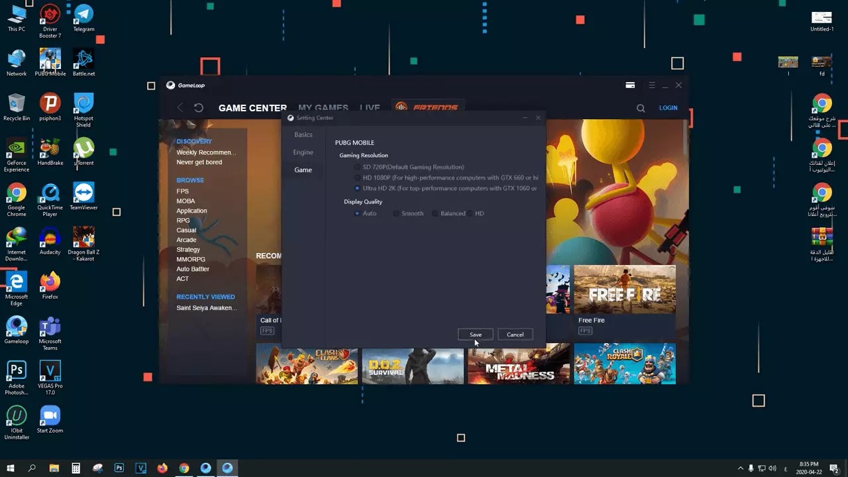Viewport: 848px width, 477px height.
Task: Click the GameLoop wallet card icon
Action: 631,85
